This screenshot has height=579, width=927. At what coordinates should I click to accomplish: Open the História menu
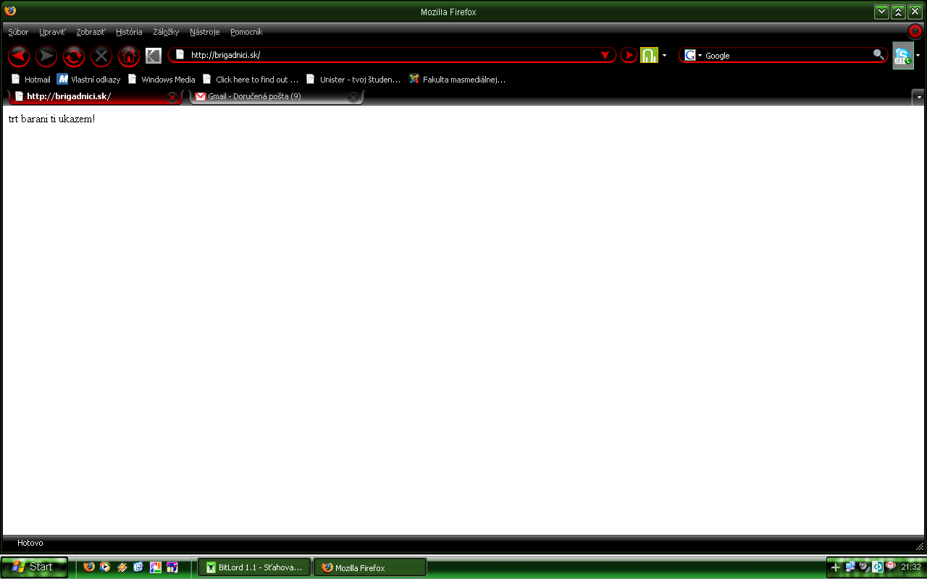(129, 32)
